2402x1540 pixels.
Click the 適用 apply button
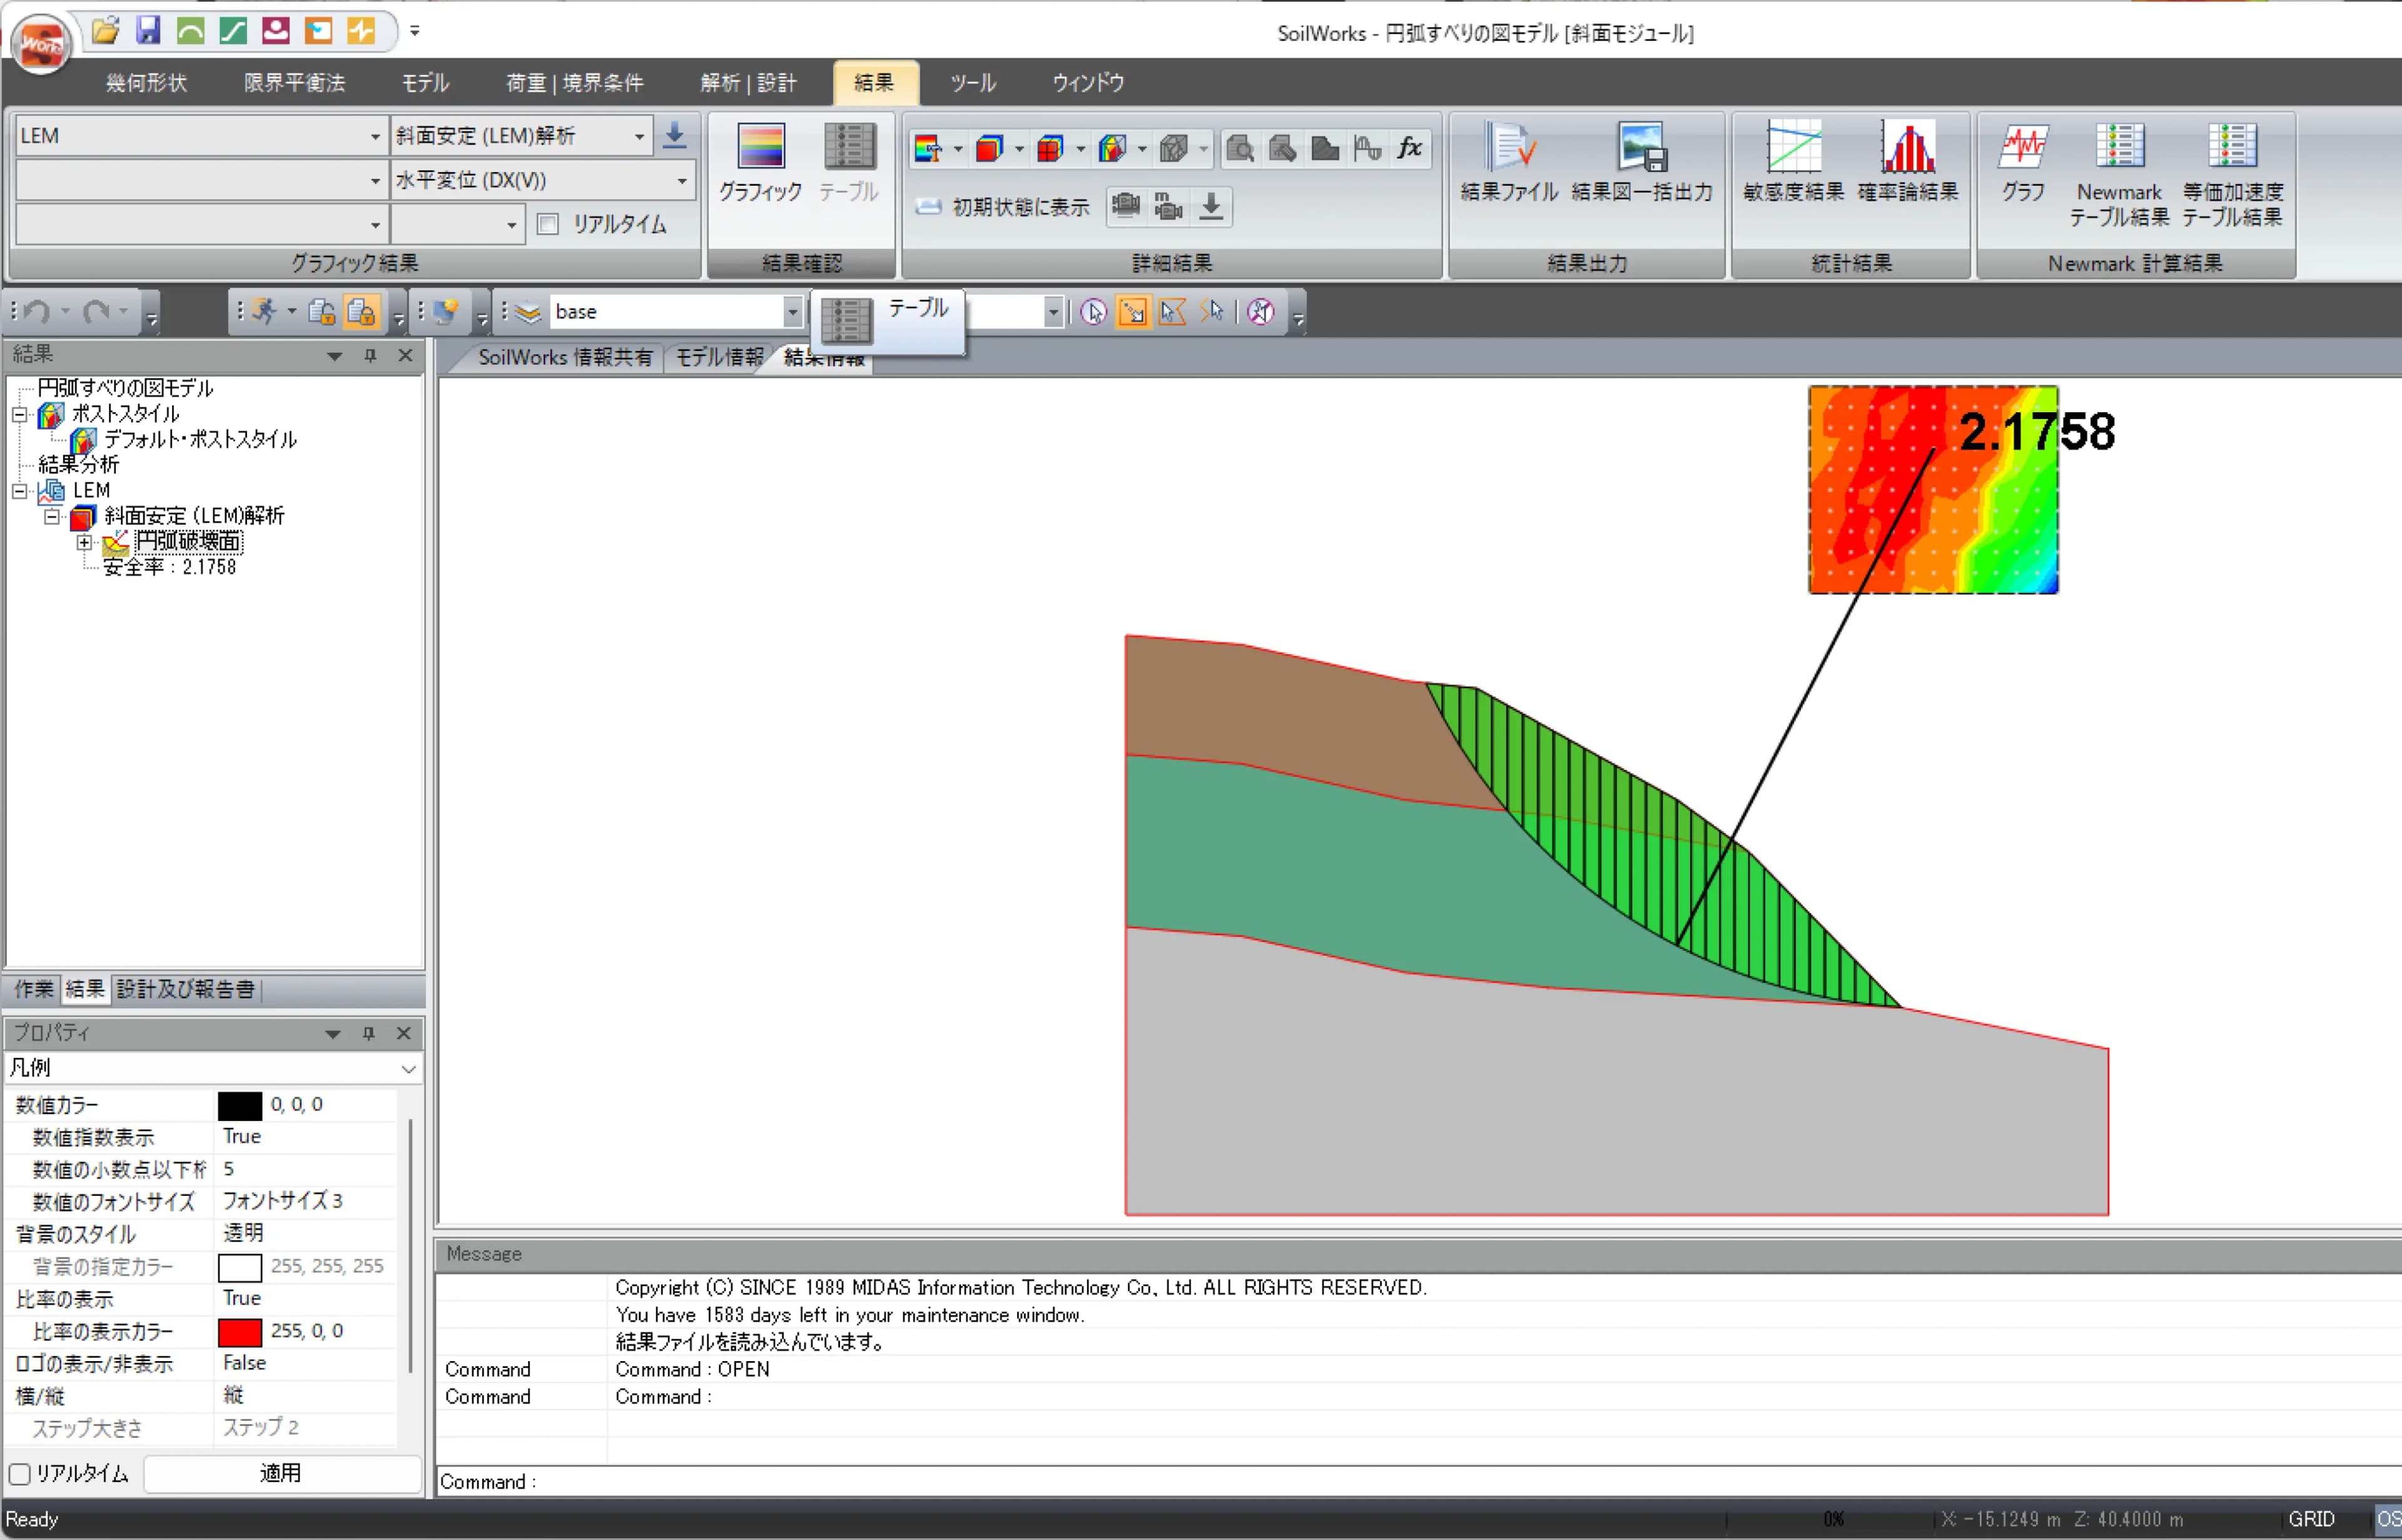click(x=281, y=1473)
